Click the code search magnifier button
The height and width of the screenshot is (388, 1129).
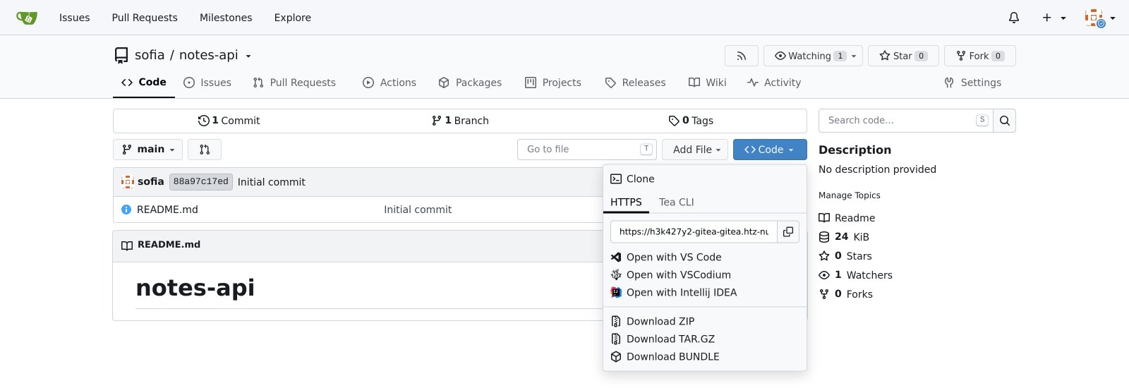pos(1005,121)
